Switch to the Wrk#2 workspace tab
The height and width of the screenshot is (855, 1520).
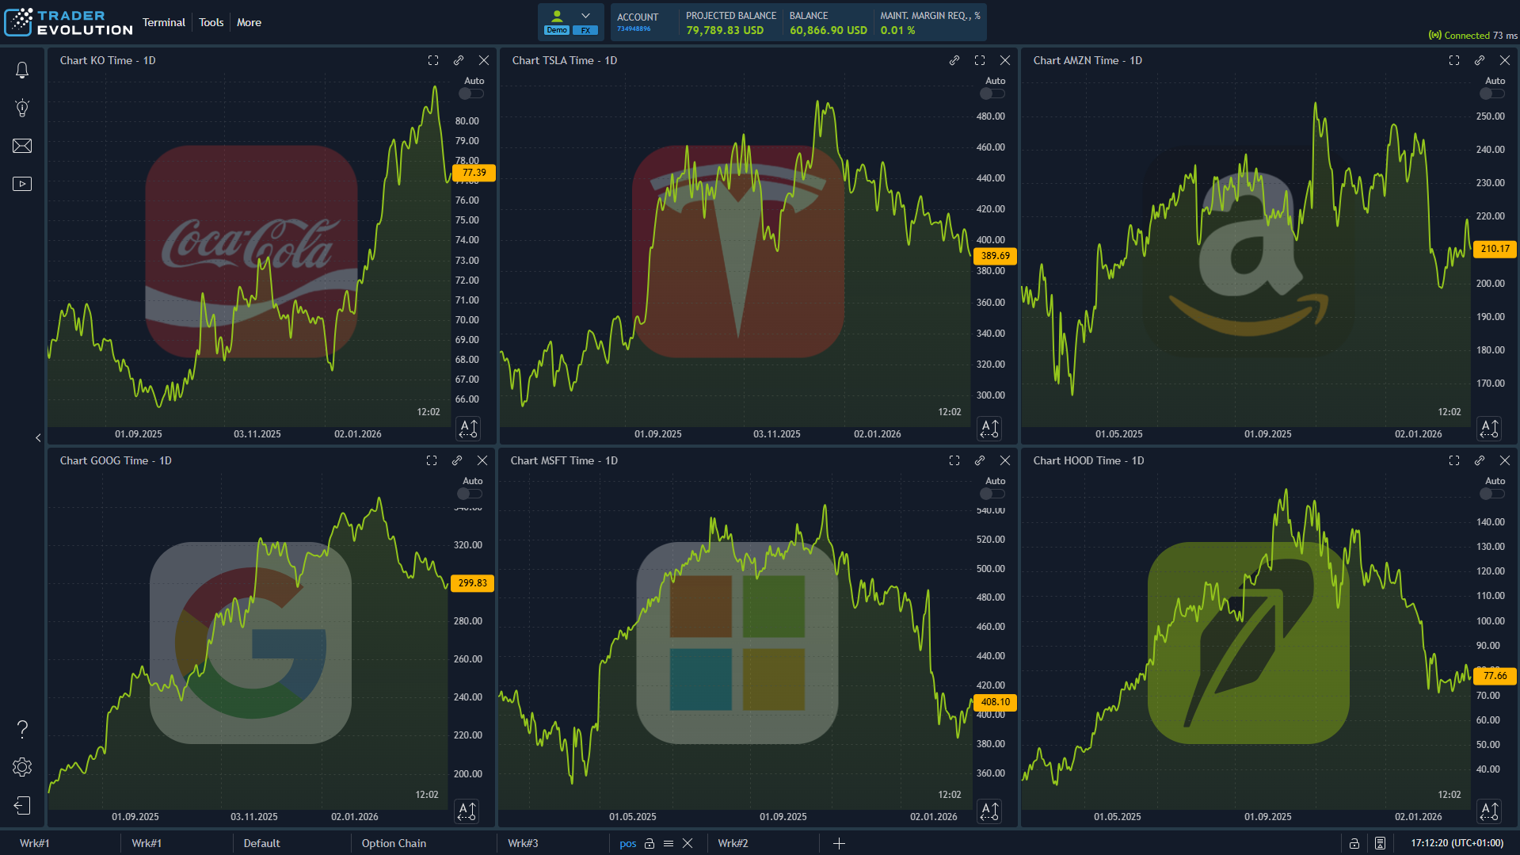click(x=733, y=843)
